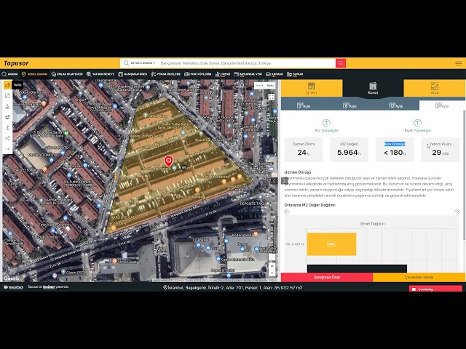Select the Arsa category tab
466x349 pixels.
pos(434,88)
